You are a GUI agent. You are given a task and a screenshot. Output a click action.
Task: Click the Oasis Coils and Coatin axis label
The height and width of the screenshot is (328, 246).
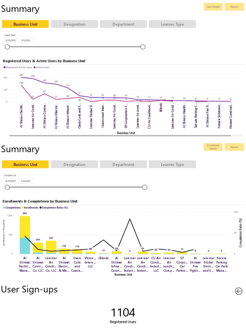77,264
